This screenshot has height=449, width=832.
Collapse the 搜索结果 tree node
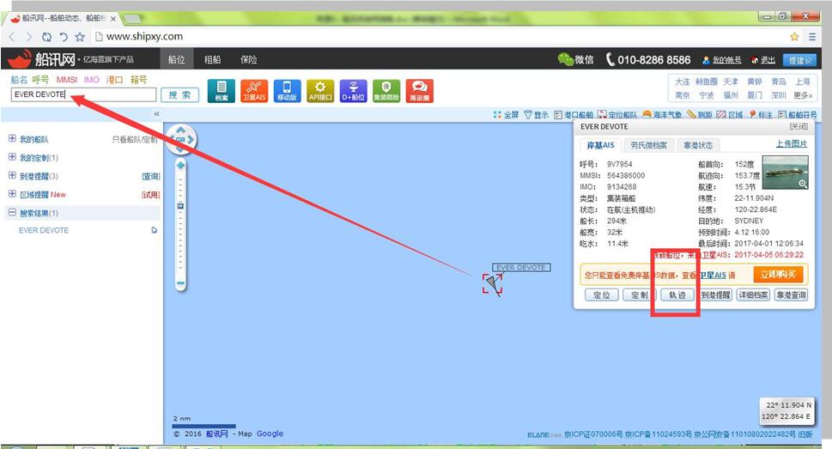(12, 213)
